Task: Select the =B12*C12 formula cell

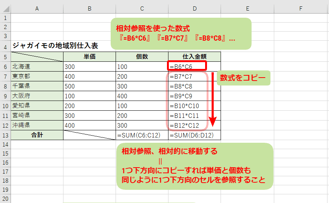Action: pyautogui.click(x=195, y=125)
